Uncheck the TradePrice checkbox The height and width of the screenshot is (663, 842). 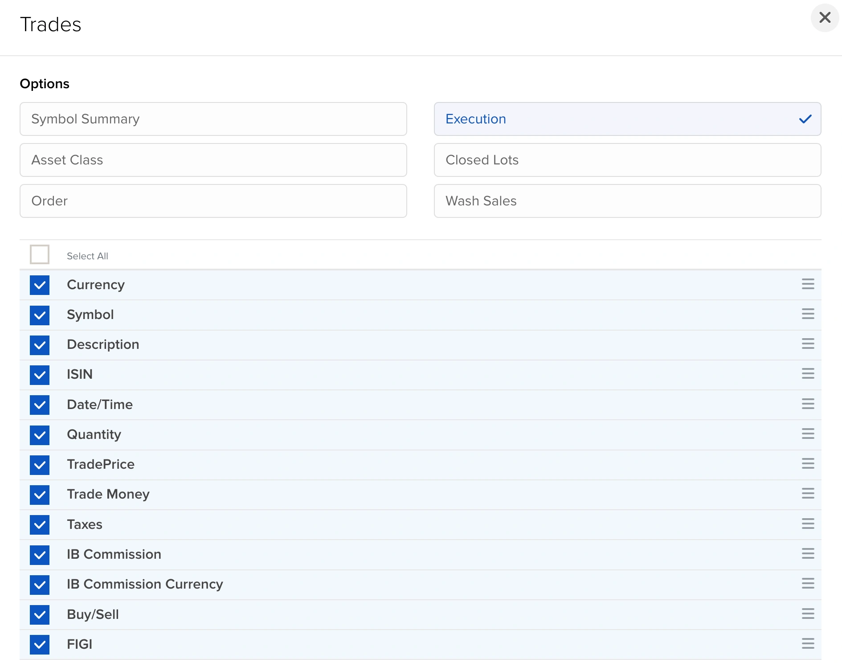(x=40, y=465)
